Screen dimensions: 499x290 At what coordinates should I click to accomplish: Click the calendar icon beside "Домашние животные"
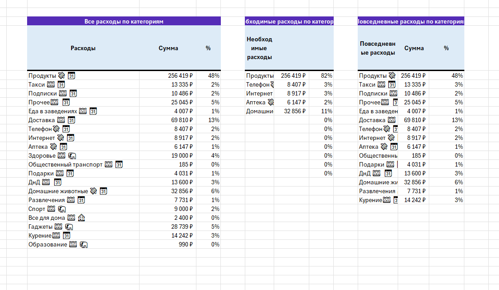click(104, 191)
